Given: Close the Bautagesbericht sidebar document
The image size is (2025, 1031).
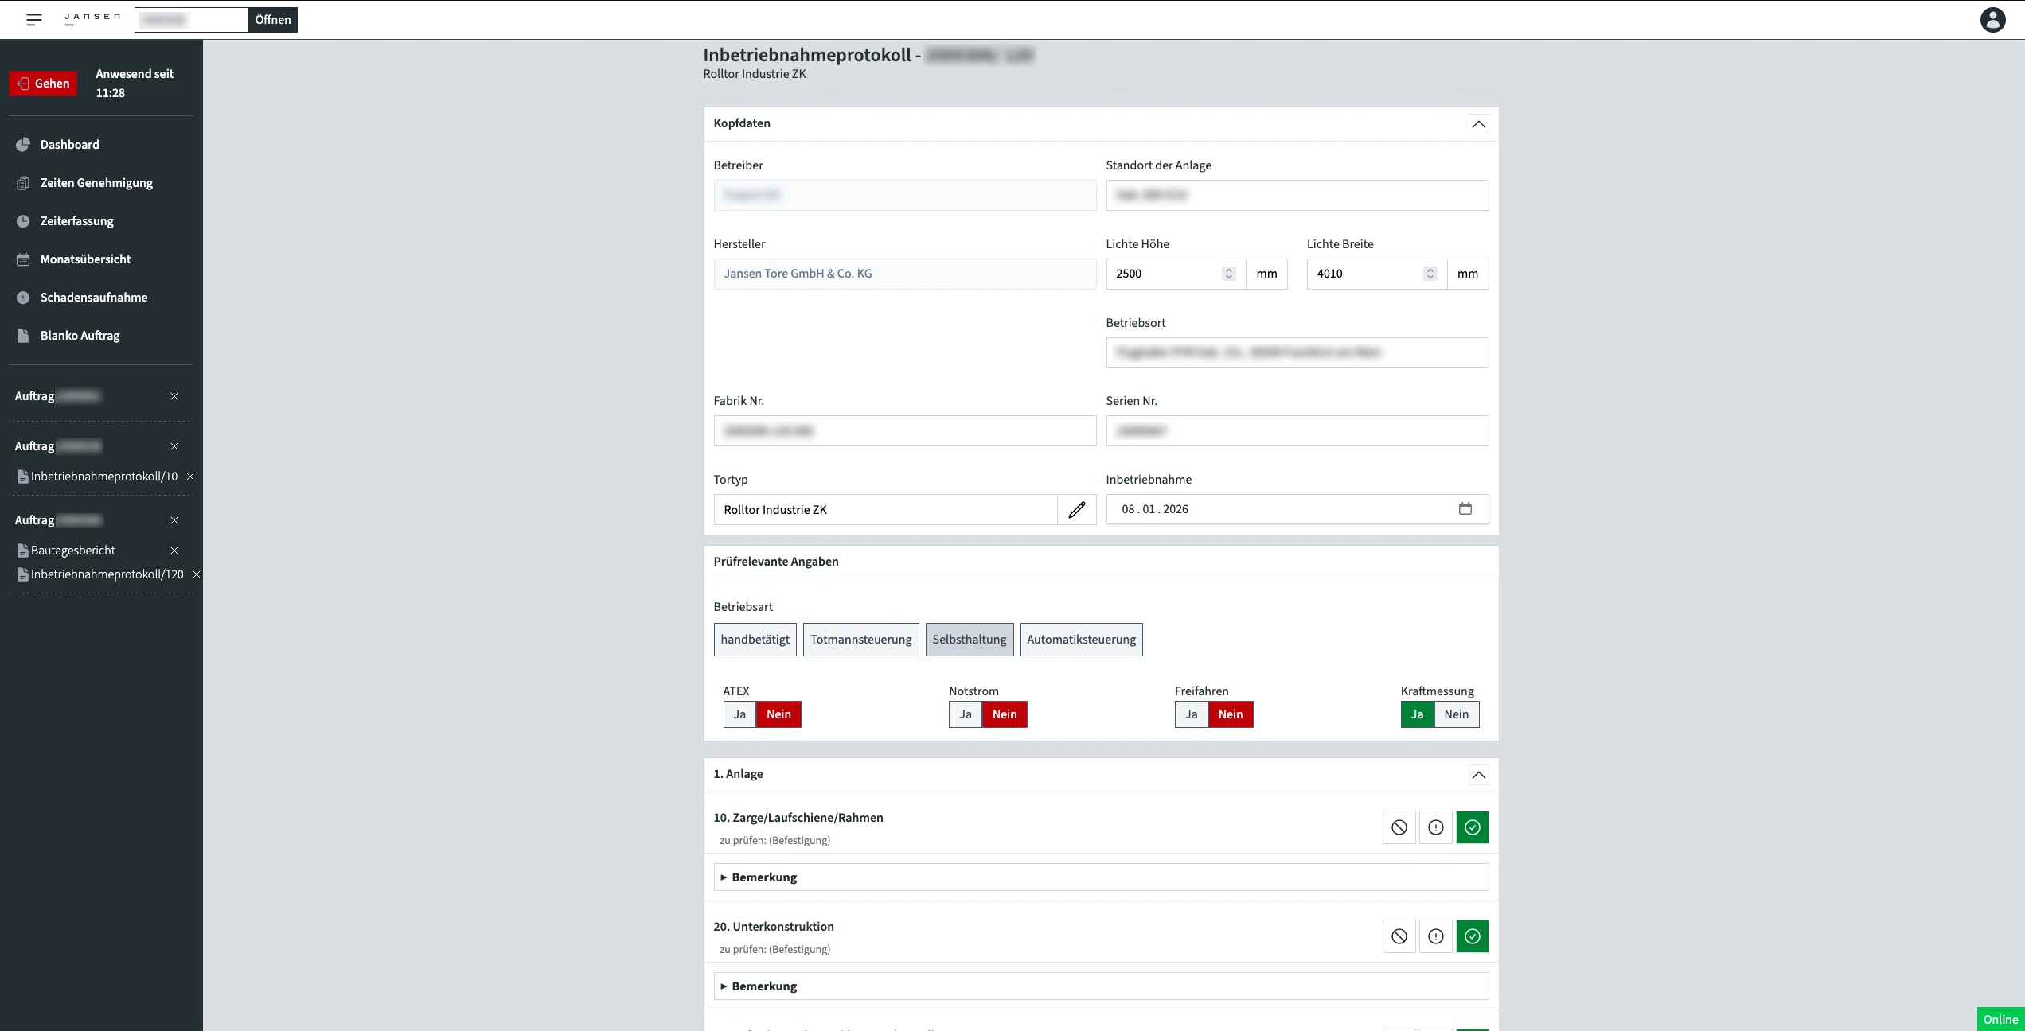Looking at the screenshot, I should click(x=174, y=551).
